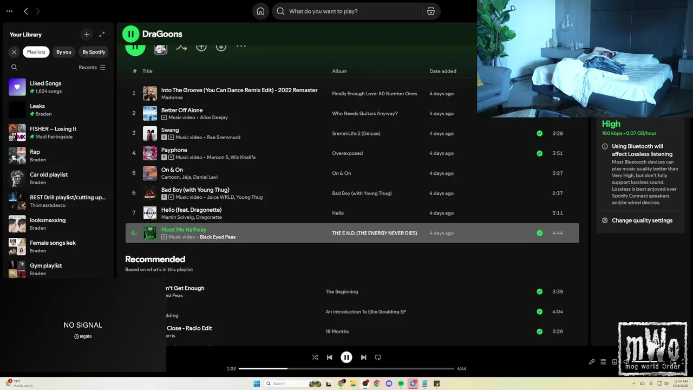This screenshot has width=693, height=390.
Task: Open the Gym playlist in library
Action: (x=57, y=269)
